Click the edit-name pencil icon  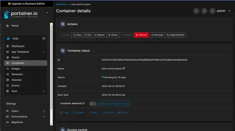coord(124,68)
